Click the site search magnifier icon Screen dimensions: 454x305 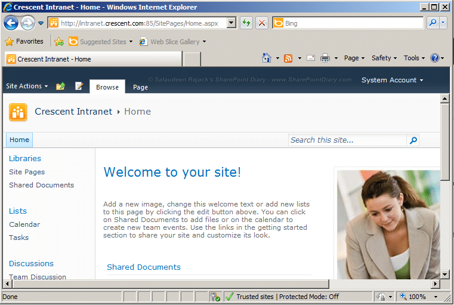[x=413, y=140]
